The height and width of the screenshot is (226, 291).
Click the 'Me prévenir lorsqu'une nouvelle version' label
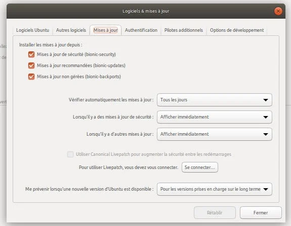pyautogui.click(x=89, y=189)
